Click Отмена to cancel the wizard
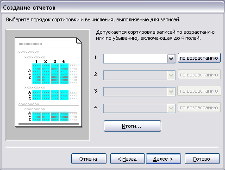The height and width of the screenshot is (170, 225). click(x=89, y=159)
